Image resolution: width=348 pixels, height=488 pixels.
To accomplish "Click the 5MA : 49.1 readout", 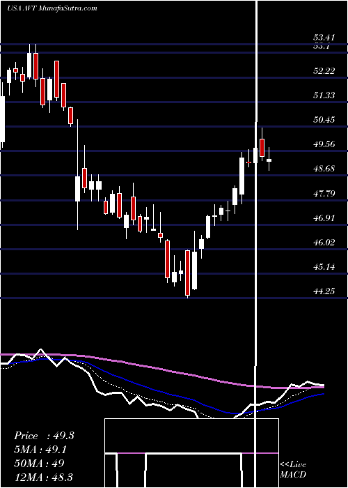I will (x=40, y=450).
